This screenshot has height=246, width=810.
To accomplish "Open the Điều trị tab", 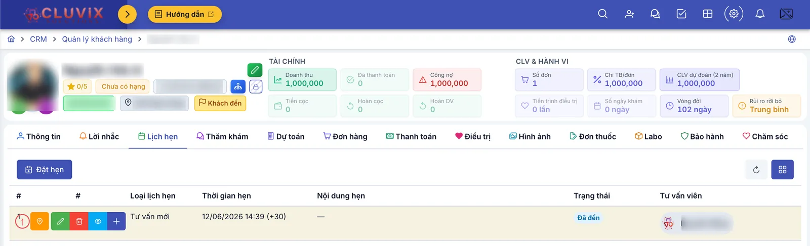I will (473, 136).
